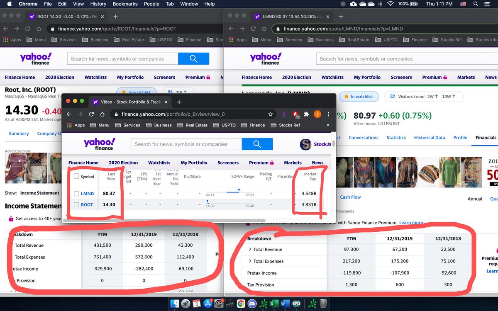Open the home page in portfolio window
This screenshot has width=498, height=311.
pos(103,114)
